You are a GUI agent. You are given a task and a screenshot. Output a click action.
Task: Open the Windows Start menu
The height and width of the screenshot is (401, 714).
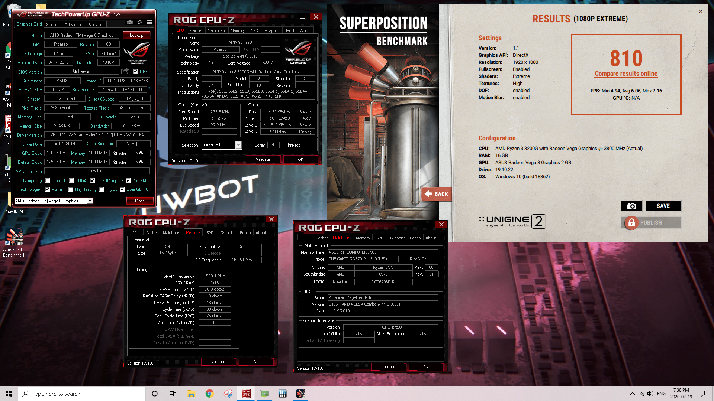coord(9,394)
